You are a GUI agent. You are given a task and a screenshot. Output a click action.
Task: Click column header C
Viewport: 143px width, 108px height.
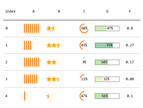(x=84, y=11)
